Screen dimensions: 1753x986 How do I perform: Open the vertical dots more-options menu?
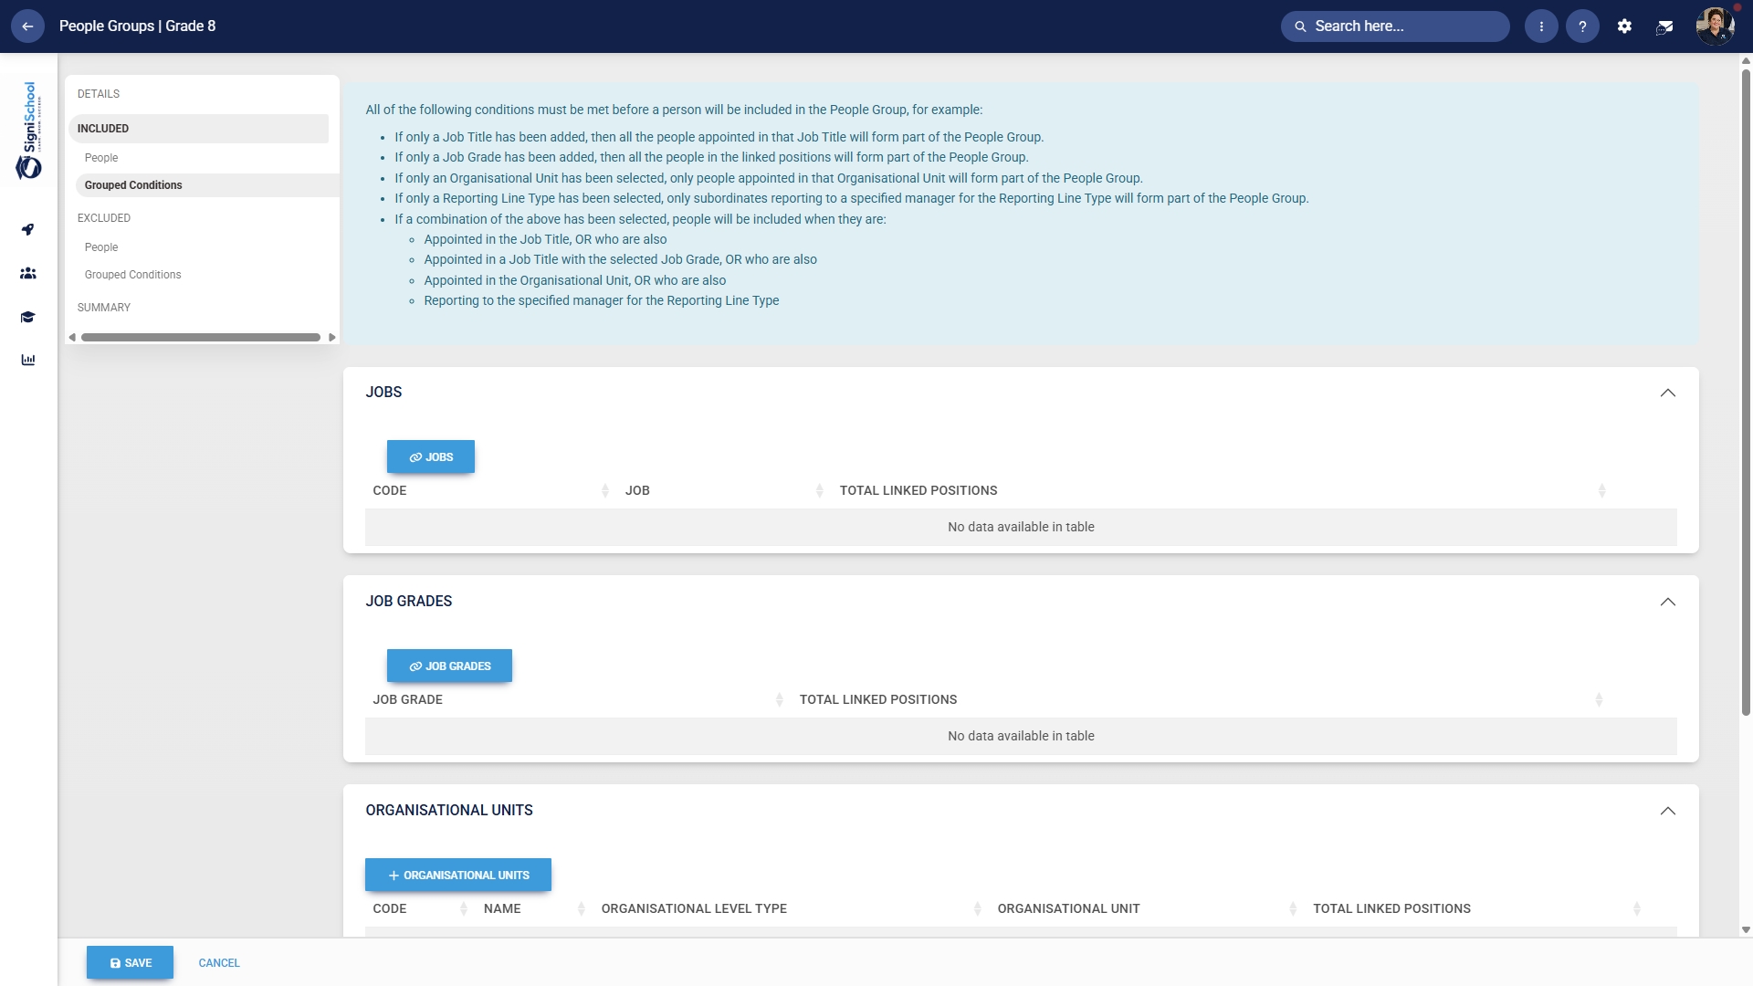[1541, 26]
